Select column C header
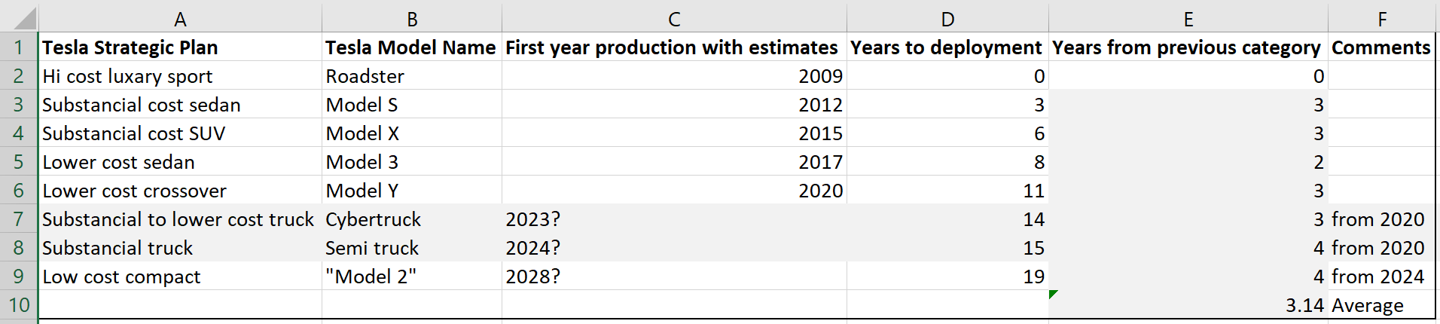Screen dimensions: 1440x324 674,18
